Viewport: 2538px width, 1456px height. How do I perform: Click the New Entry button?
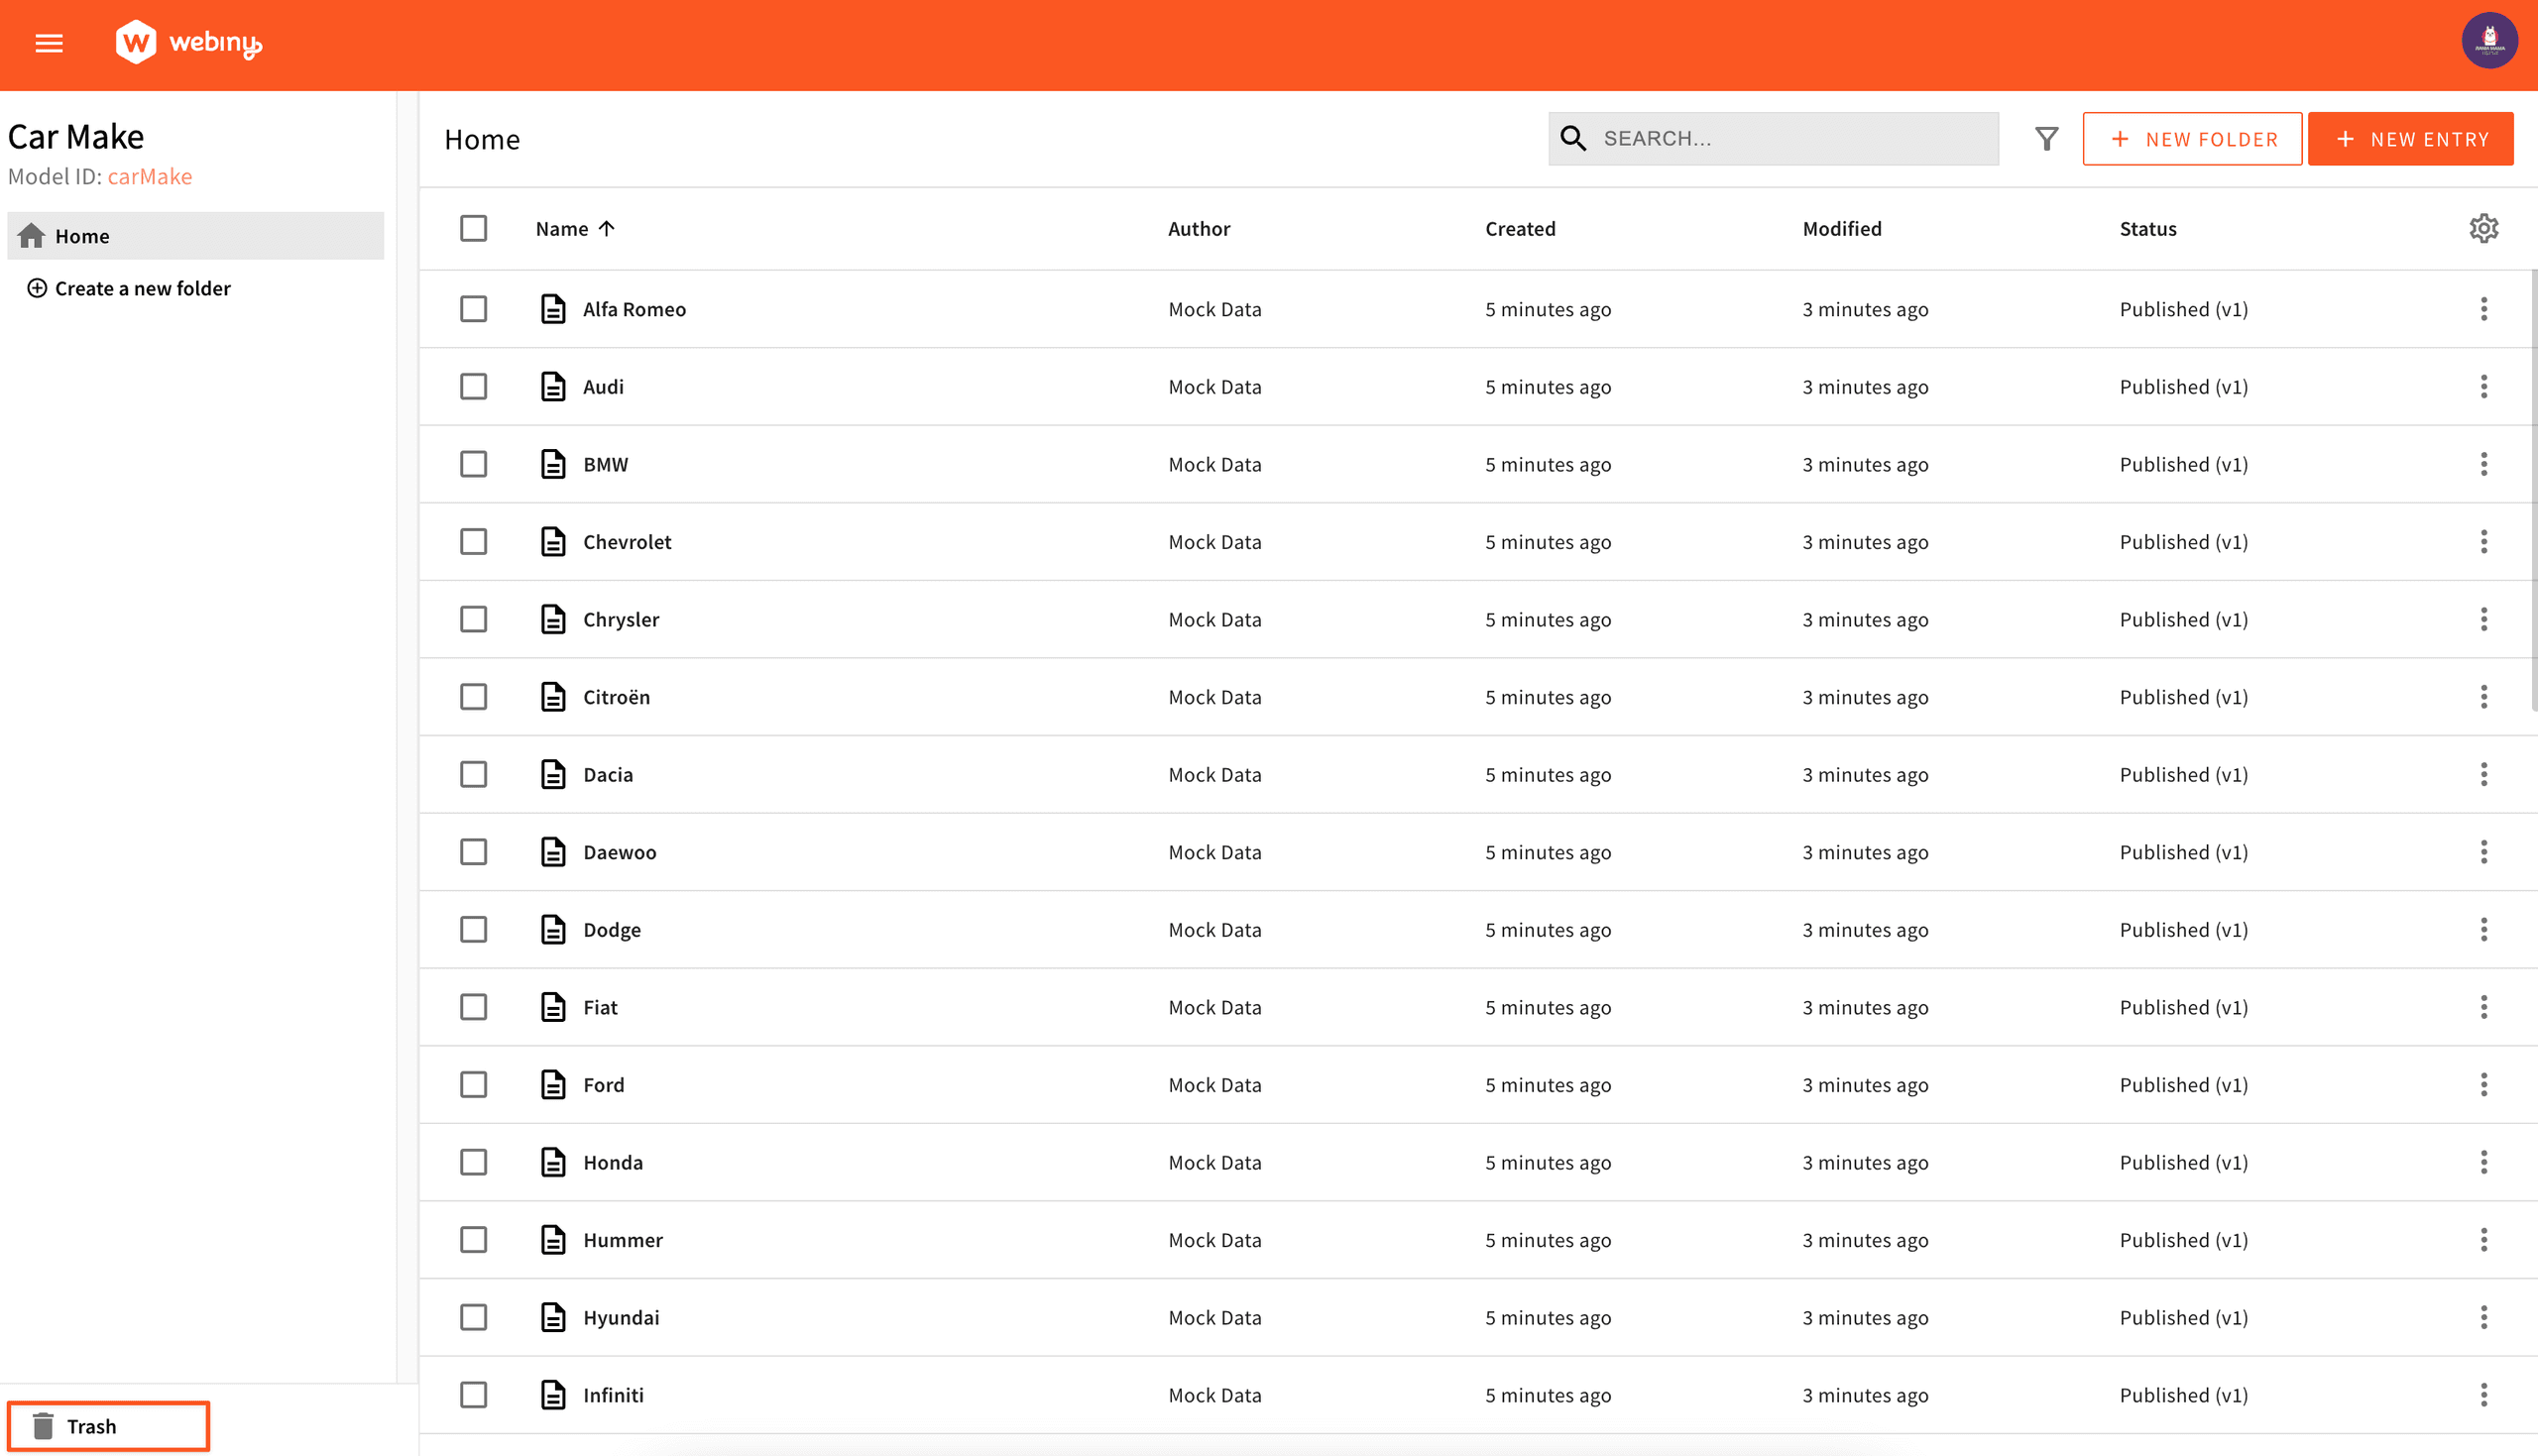coord(2410,139)
